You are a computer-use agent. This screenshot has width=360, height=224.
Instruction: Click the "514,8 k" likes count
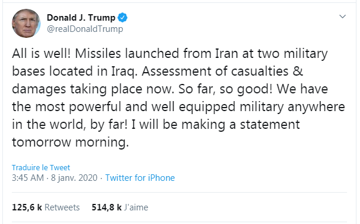(107, 207)
